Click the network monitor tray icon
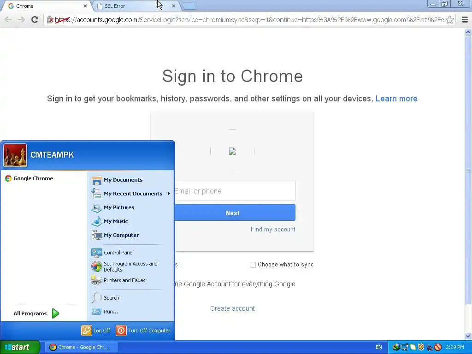472x354 pixels. click(x=405, y=347)
